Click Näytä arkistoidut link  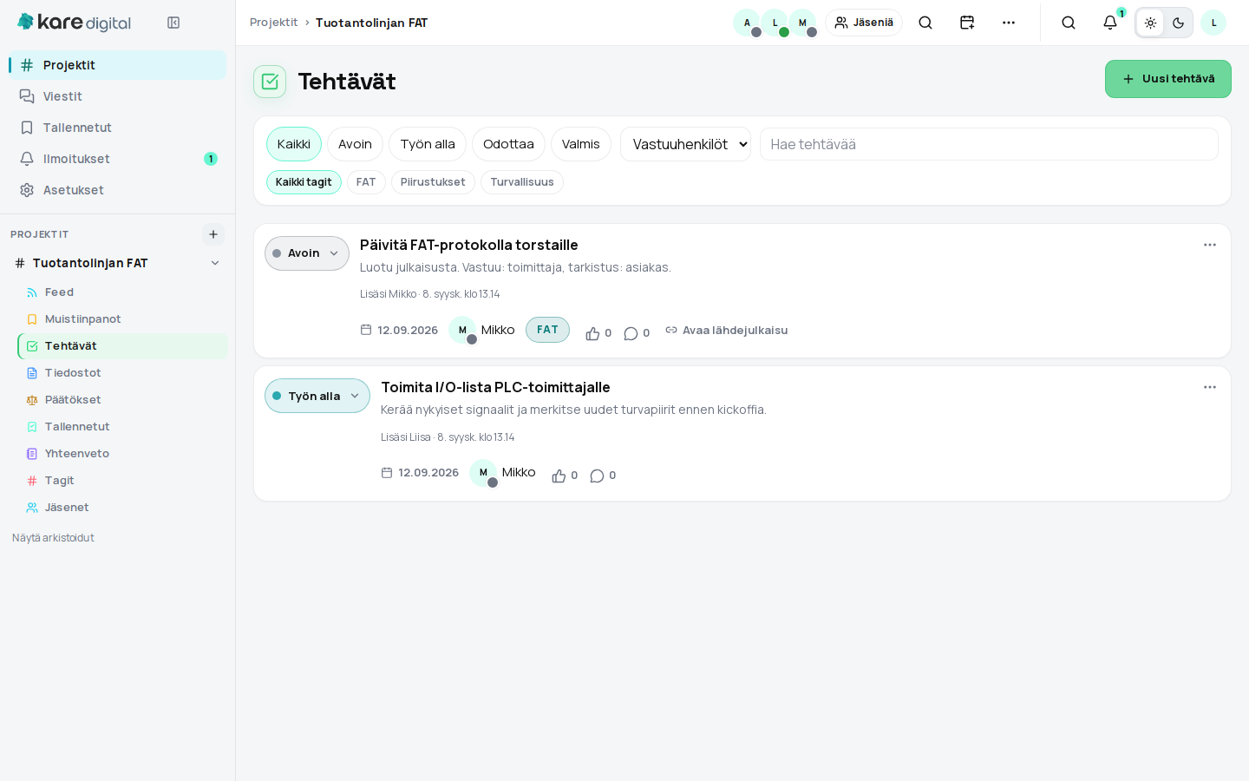[x=53, y=538]
